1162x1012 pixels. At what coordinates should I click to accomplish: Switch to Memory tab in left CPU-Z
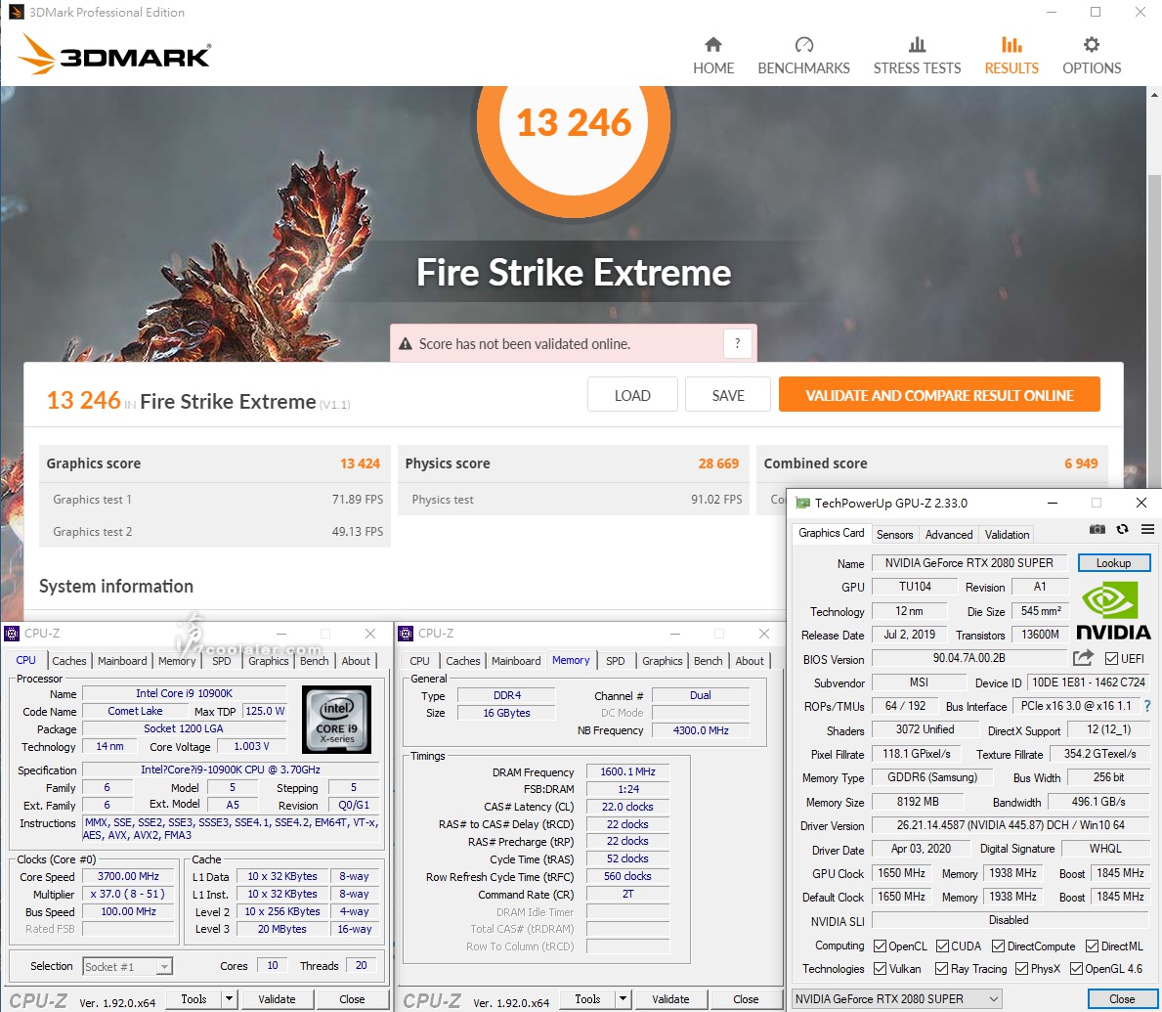[x=176, y=661]
